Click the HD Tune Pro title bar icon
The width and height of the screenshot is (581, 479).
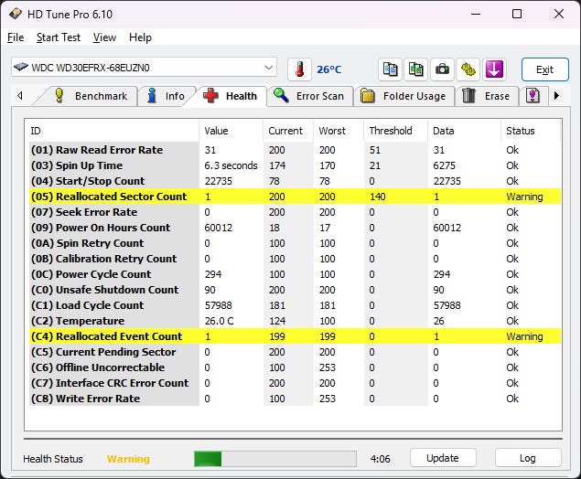(16, 14)
